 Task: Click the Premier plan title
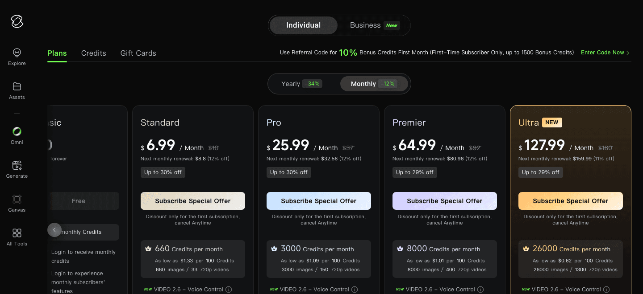tap(409, 122)
